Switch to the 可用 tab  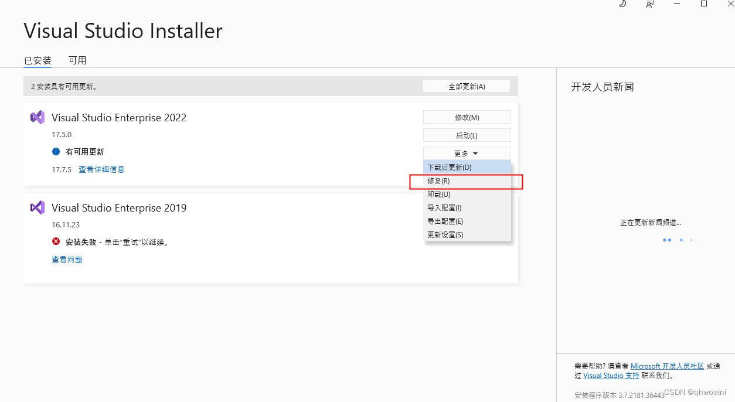[77, 60]
